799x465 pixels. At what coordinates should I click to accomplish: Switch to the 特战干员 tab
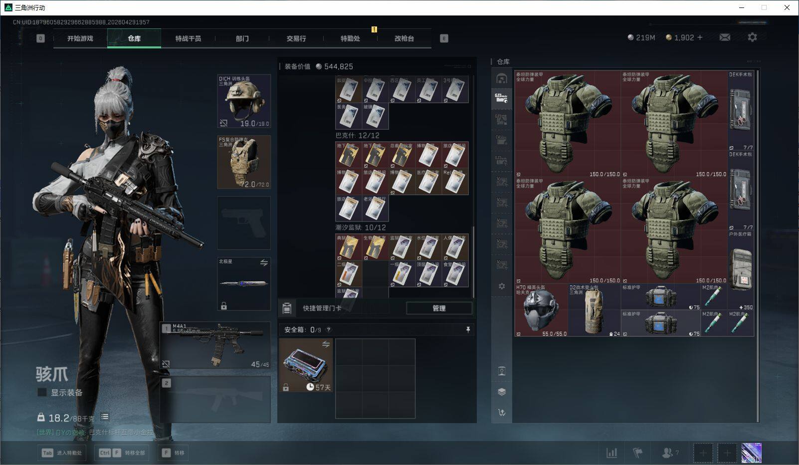click(188, 38)
